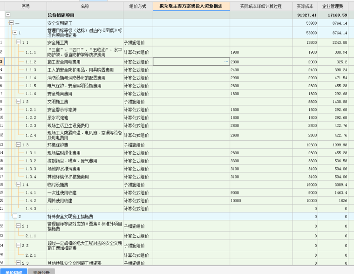Click the 序号 column header

pyautogui.click(x=26, y=7)
